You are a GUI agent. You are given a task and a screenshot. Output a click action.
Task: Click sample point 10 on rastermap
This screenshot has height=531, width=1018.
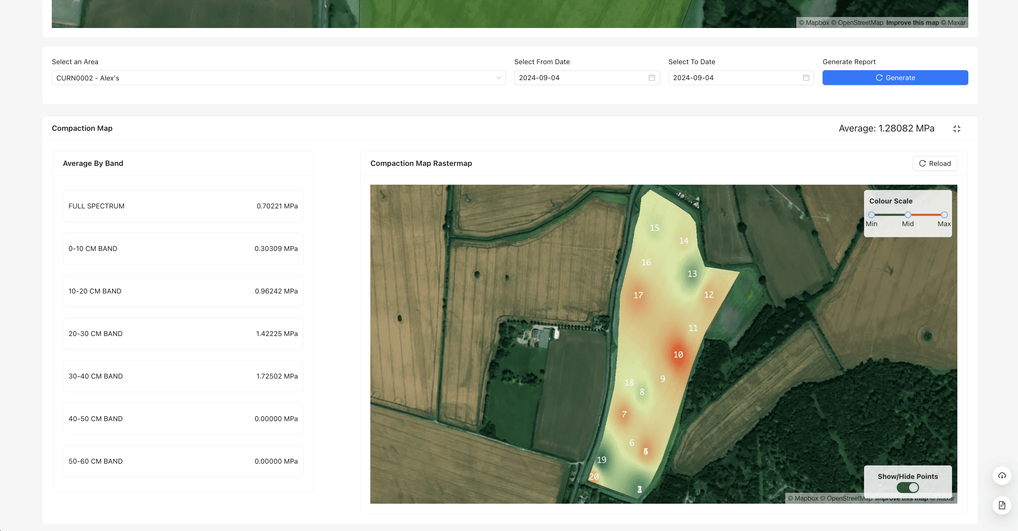(678, 354)
